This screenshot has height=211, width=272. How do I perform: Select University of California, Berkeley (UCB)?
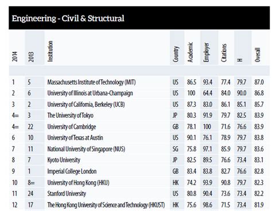[x=86, y=105]
